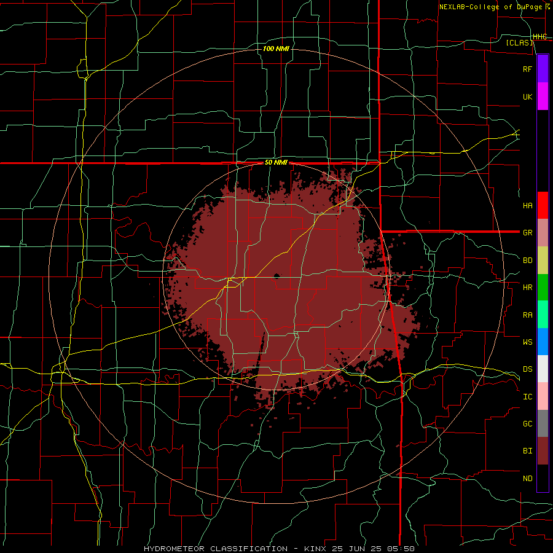Click the GC legend label

point(527,424)
